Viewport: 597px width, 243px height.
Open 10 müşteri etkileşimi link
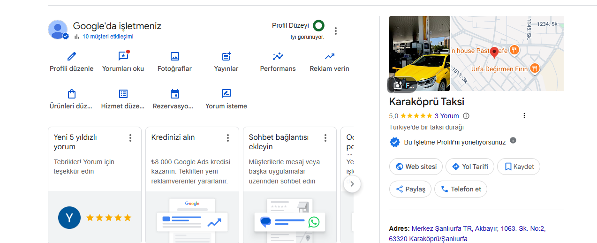pos(108,37)
